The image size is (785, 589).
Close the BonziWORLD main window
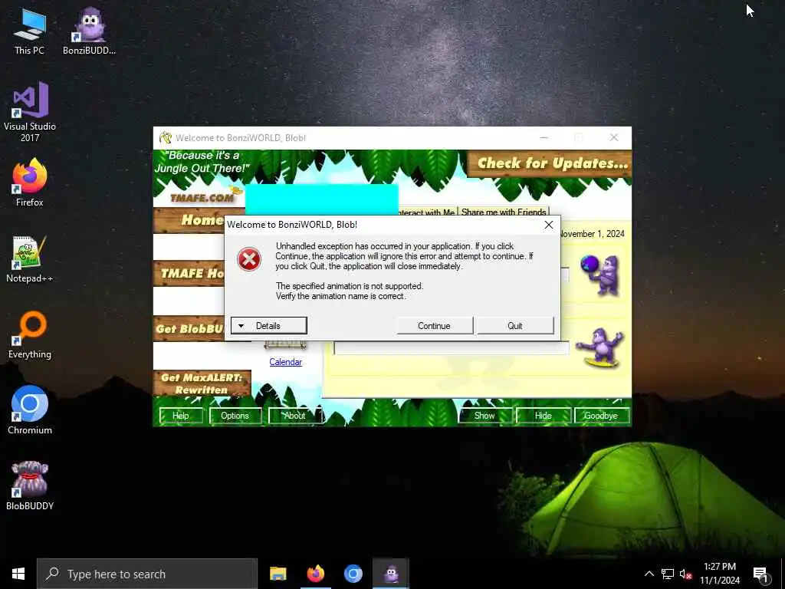[614, 137]
